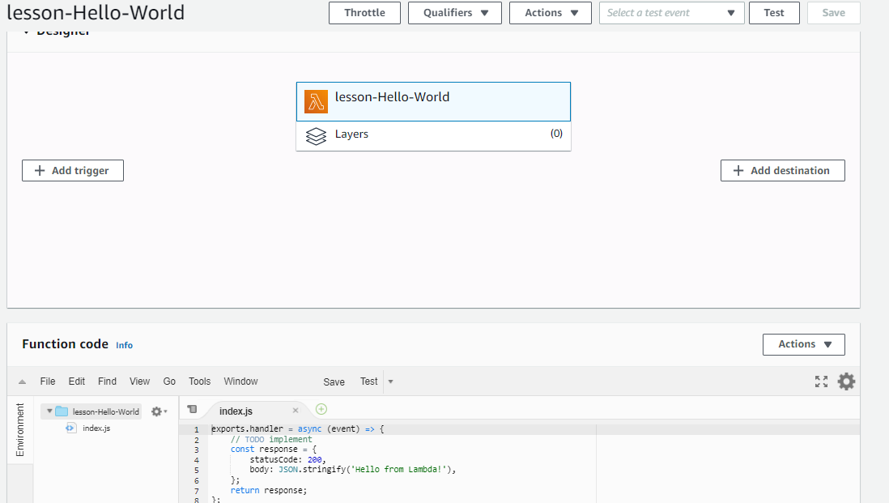Open the Qualifiers dropdown
This screenshot has width=889, height=503.
[x=454, y=12]
